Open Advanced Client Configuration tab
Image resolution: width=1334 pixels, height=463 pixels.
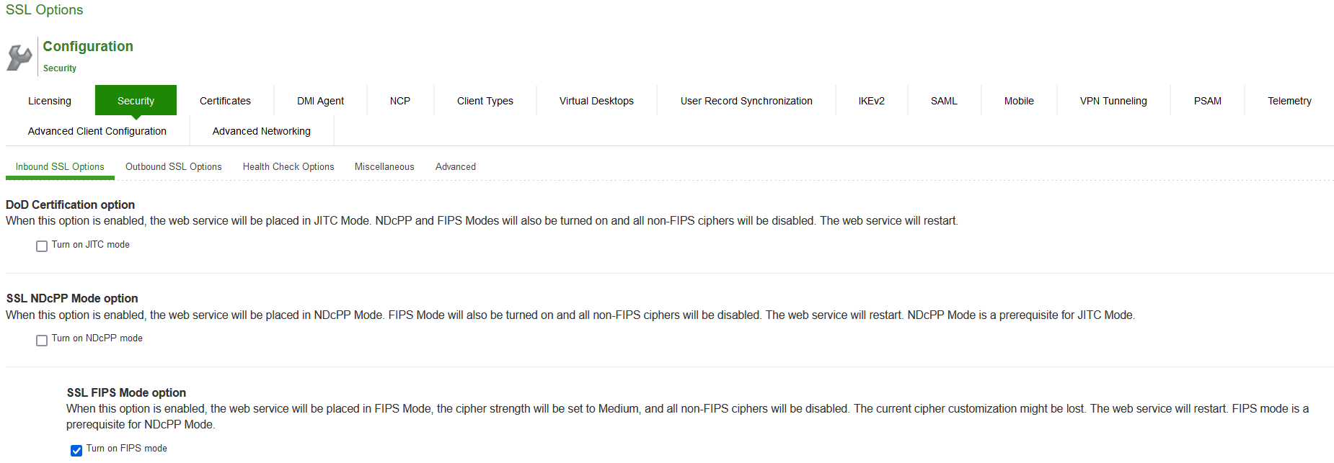click(x=97, y=131)
